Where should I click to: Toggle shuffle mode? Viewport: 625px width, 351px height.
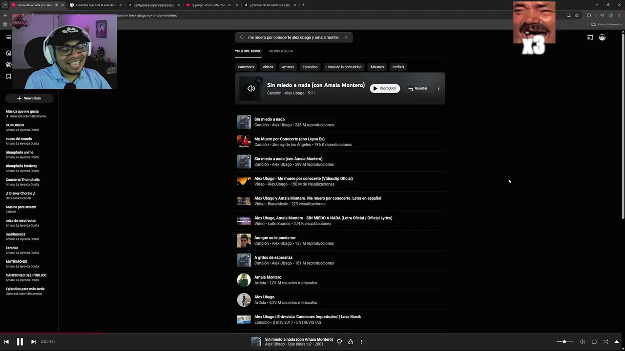click(x=606, y=342)
